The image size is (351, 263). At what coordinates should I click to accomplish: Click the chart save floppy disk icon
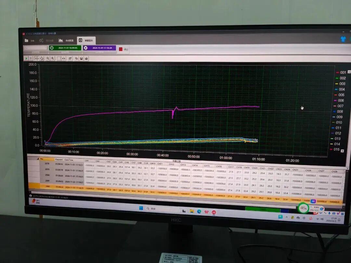(82, 58)
